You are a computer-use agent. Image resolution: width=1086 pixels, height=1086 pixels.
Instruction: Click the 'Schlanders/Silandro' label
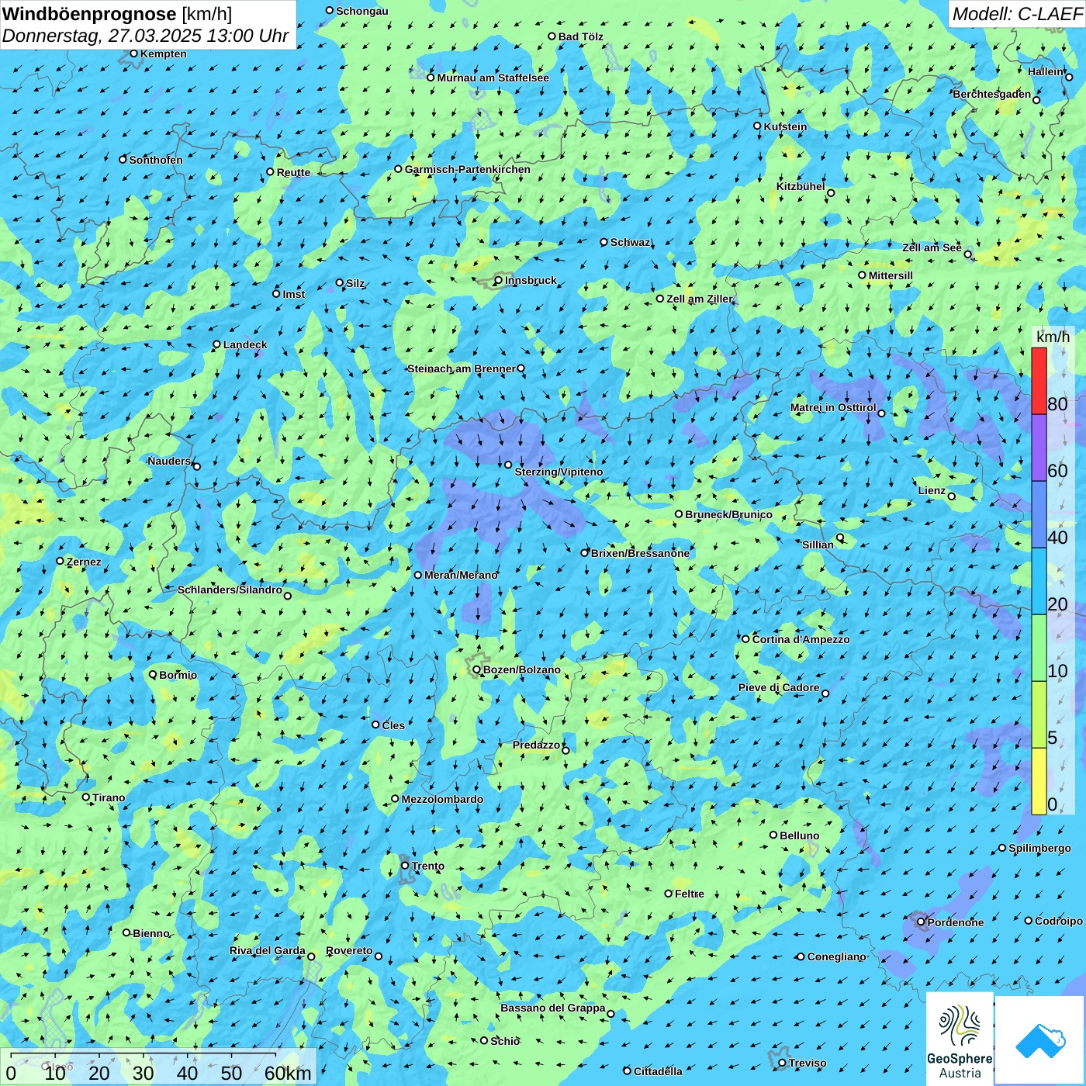(x=230, y=590)
